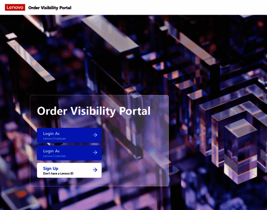Log in as Lenovo Employee
This screenshot has height=210, width=267.
pos(69,135)
